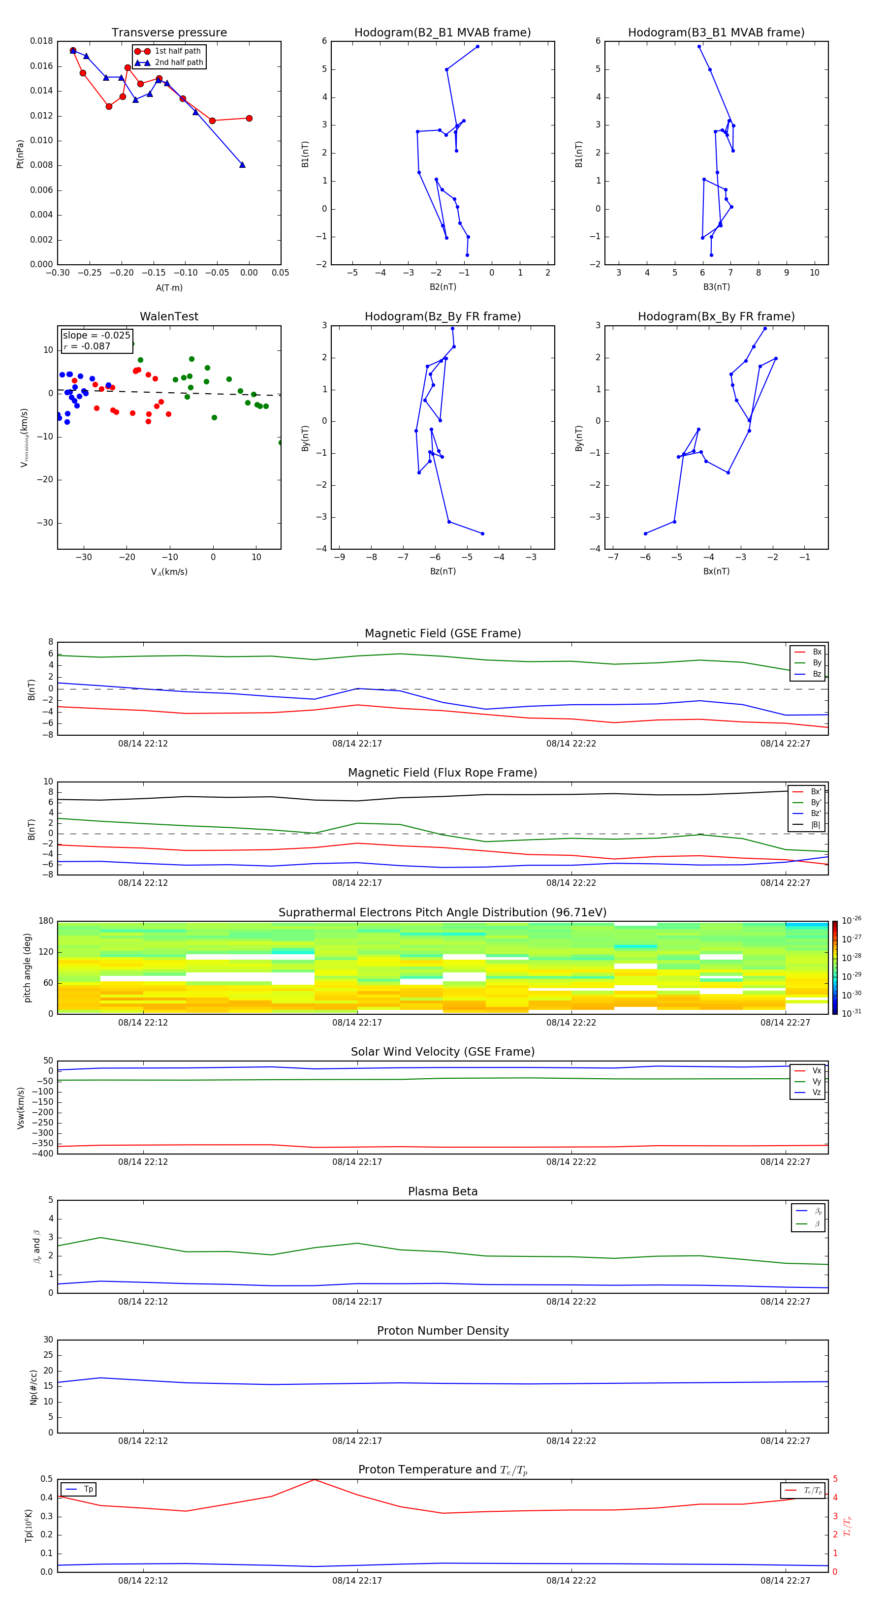The image size is (886, 1624).
Task: Click the 'Bx(nT)' x-axis label
Action: click(x=716, y=571)
